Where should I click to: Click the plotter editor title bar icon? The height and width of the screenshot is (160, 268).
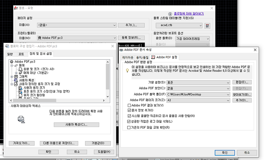pos(7,46)
